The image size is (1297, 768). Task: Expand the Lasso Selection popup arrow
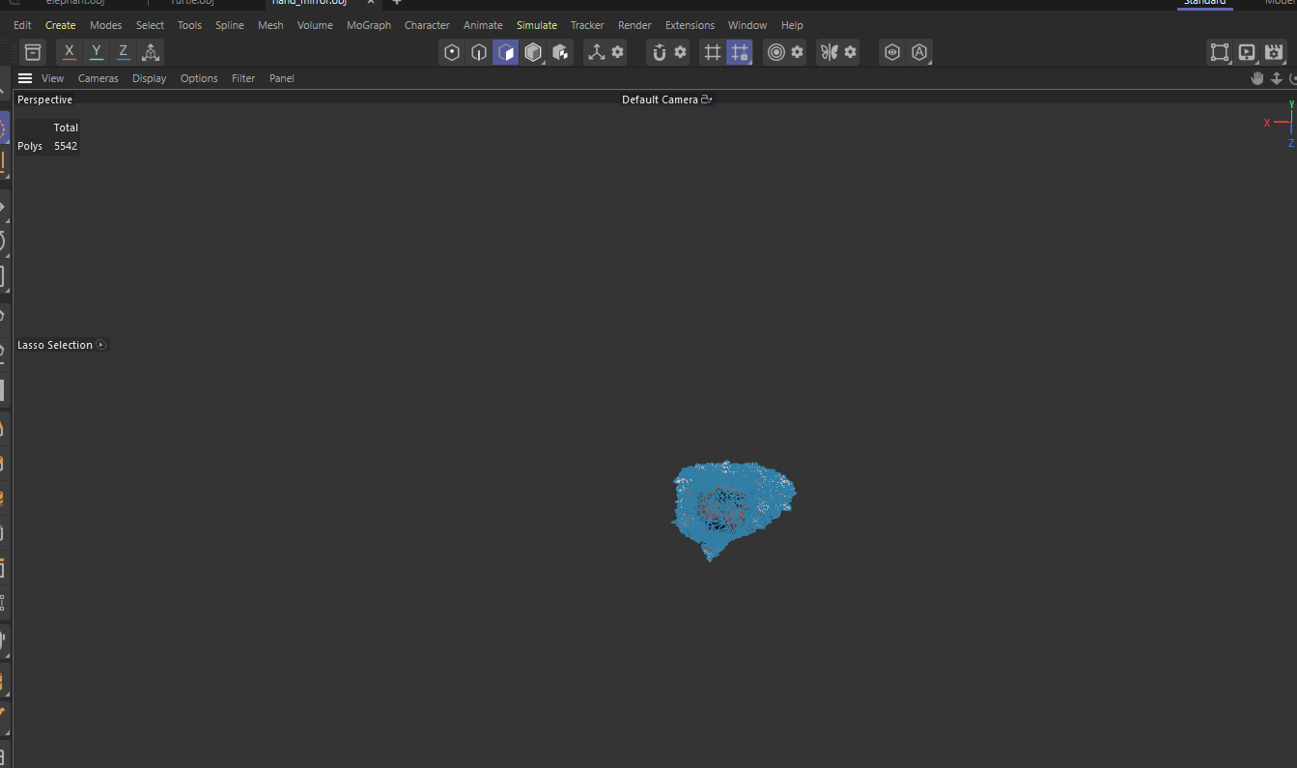[100, 344]
